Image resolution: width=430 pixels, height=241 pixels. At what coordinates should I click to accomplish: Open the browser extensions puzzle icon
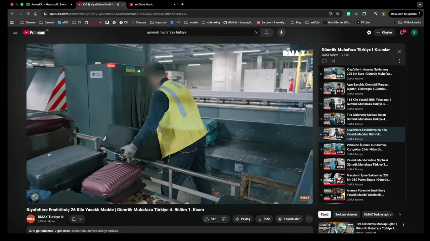pyautogui.click(x=364, y=14)
